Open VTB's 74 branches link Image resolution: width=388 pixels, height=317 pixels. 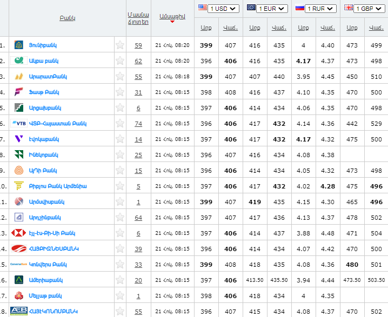[138, 124]
